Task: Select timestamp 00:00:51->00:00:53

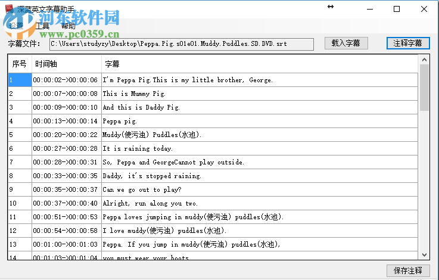Action: (67, 217)
